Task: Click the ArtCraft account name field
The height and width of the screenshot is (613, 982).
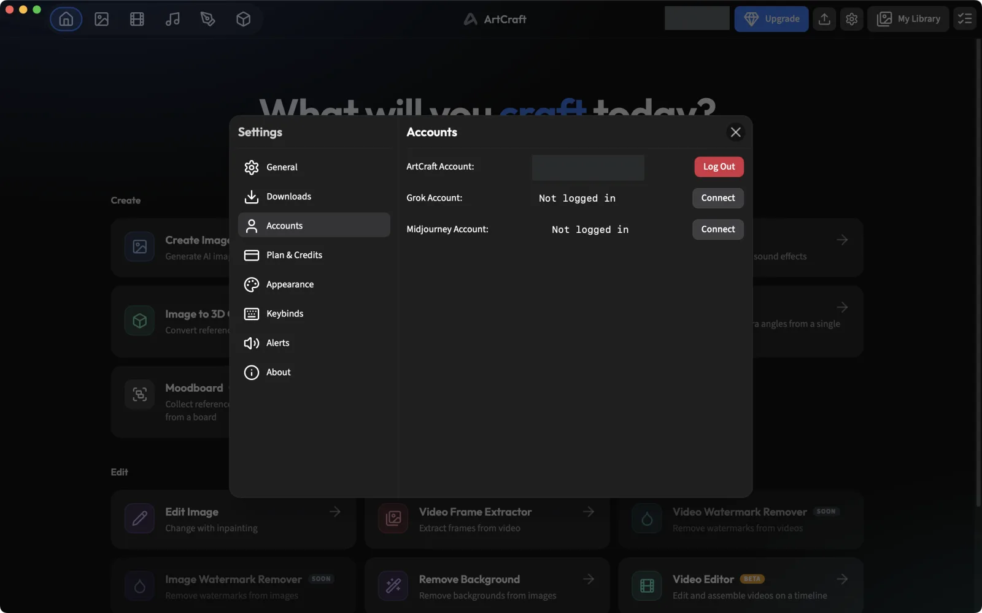Action: (x=588, y=167)
